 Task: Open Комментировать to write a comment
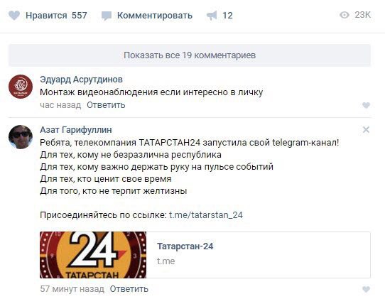(154, 16)
